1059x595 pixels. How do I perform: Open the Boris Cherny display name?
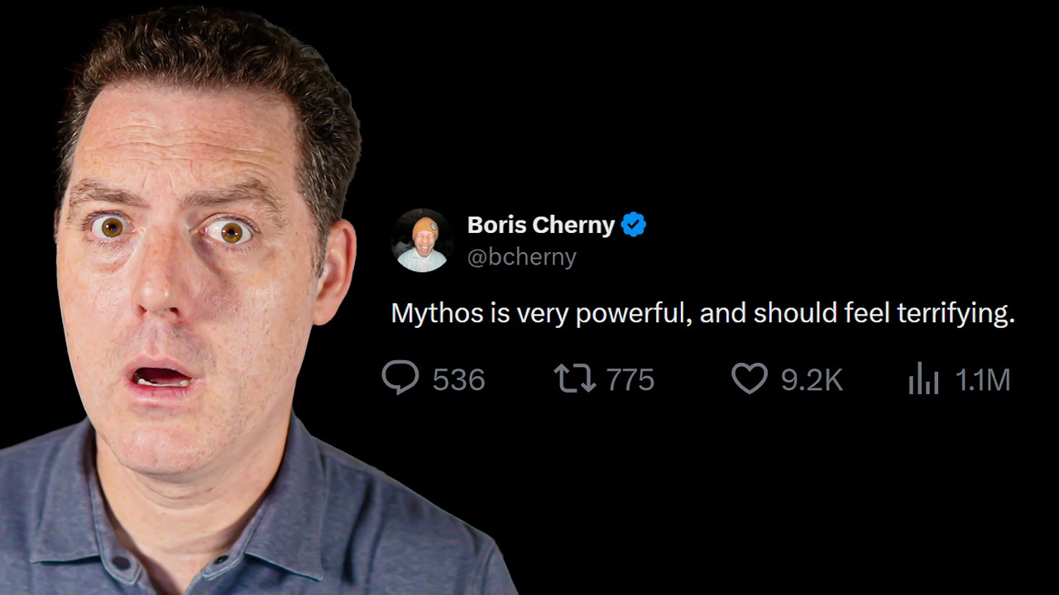pyautogui.click(x=541, y=225)
